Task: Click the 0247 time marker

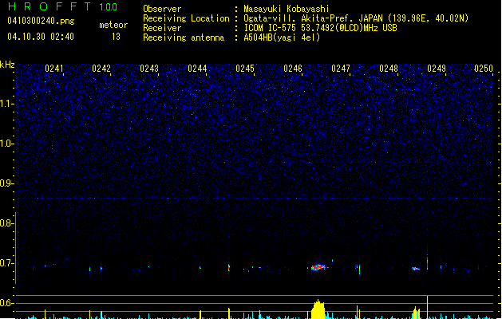Action: pyautogui.click(x=341, y=68)
